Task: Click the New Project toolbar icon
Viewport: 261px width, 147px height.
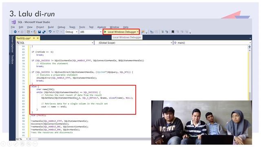Action: click(28, 32)
